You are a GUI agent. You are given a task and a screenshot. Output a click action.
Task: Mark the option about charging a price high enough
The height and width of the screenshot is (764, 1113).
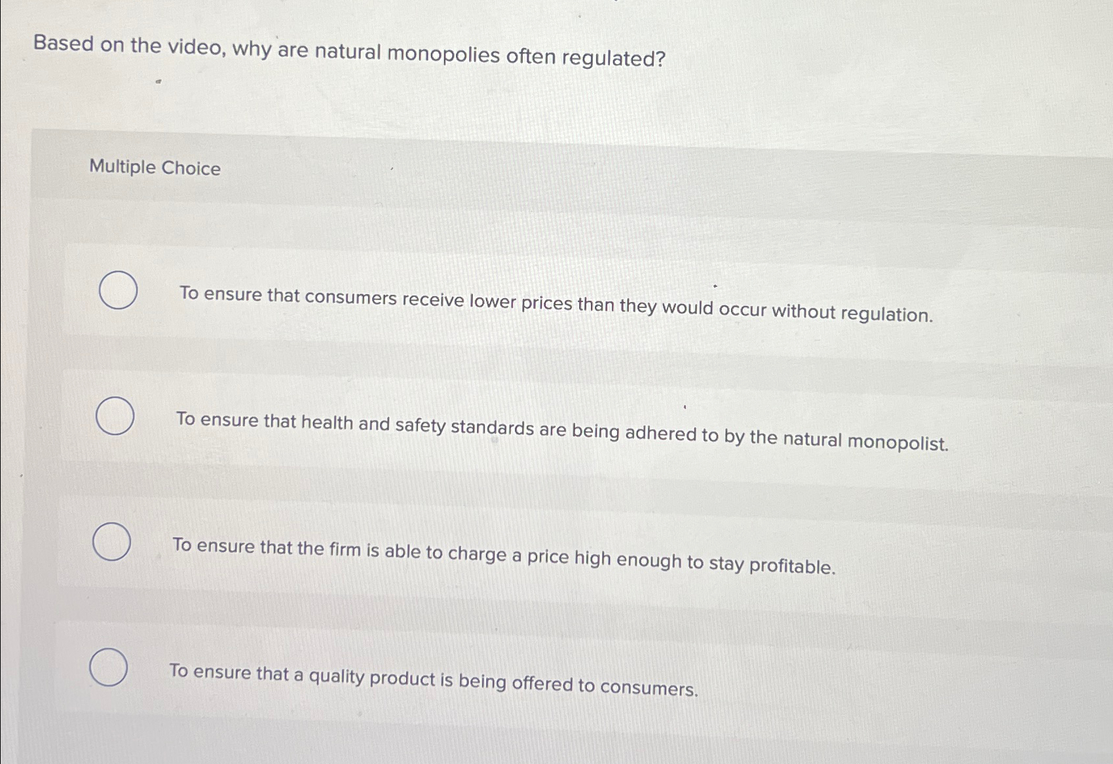coord(110,542)
